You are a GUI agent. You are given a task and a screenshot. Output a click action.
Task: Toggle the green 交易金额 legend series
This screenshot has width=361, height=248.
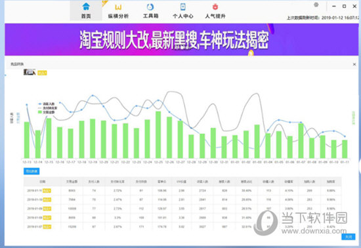[x=47, y=112]
